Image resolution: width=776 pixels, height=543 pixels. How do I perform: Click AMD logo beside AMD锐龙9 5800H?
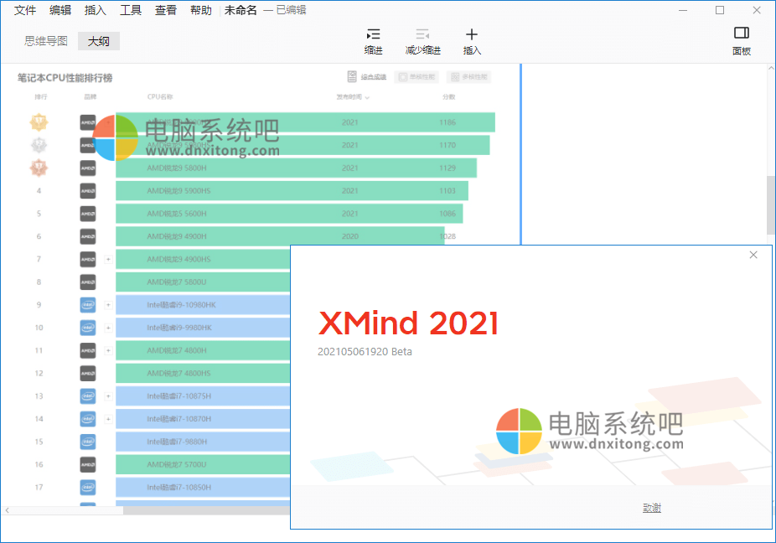(88, 168)
